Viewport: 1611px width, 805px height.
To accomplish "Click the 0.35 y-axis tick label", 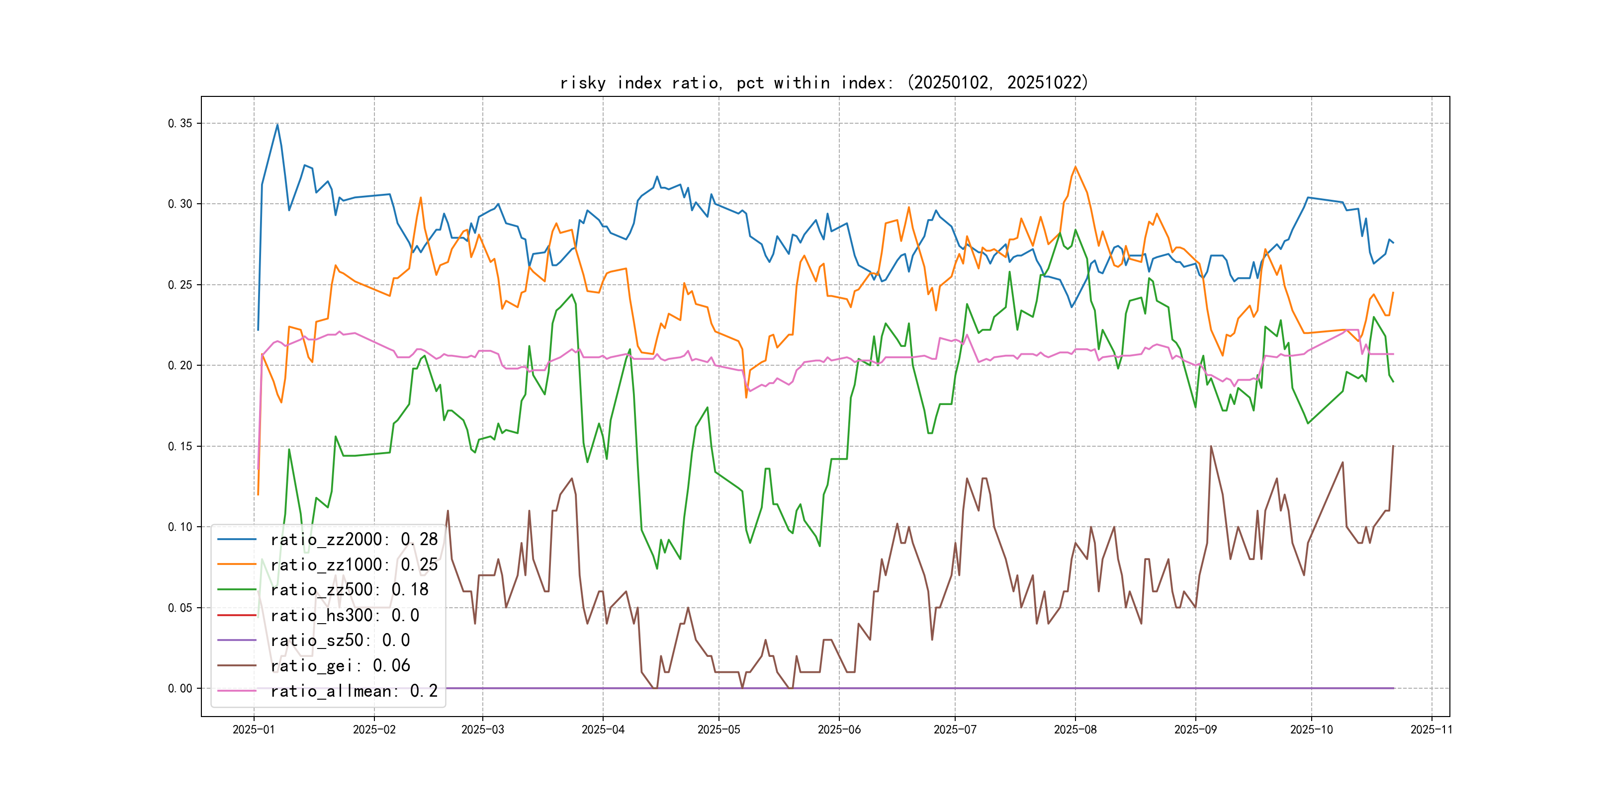I will click(180, 123).
